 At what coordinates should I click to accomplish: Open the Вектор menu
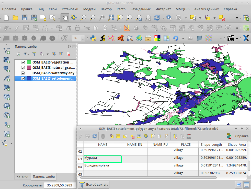pyautogui.click(x=106, y=9)
